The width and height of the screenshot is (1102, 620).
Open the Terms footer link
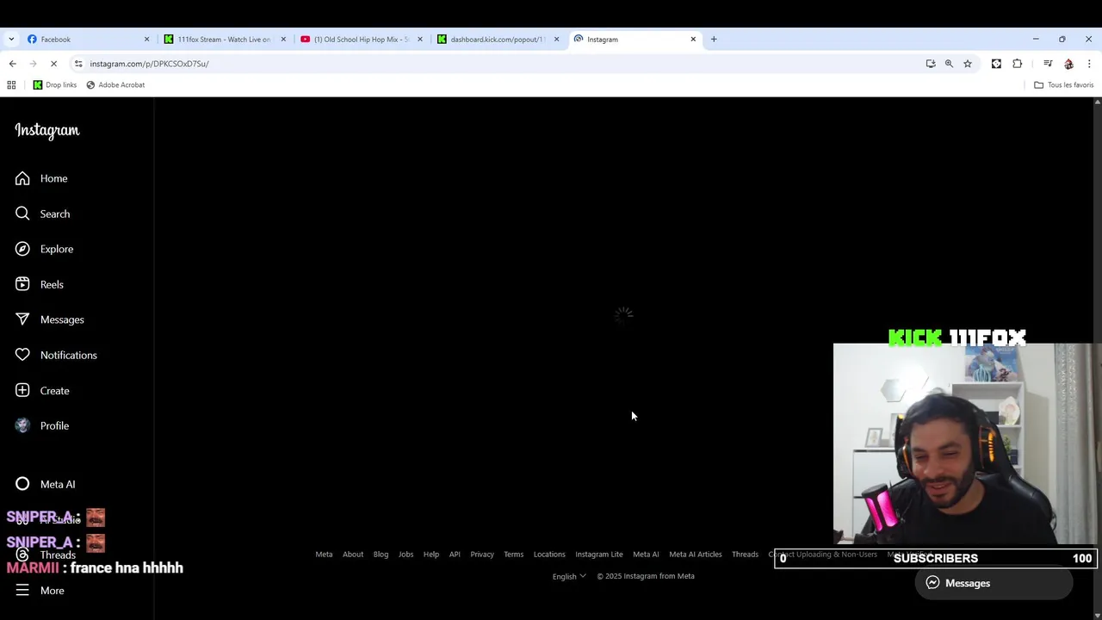click(x=513, y=554)
